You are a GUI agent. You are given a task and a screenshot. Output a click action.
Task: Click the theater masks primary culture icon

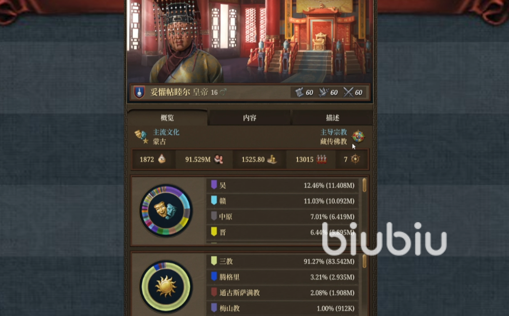coord(141,136)
